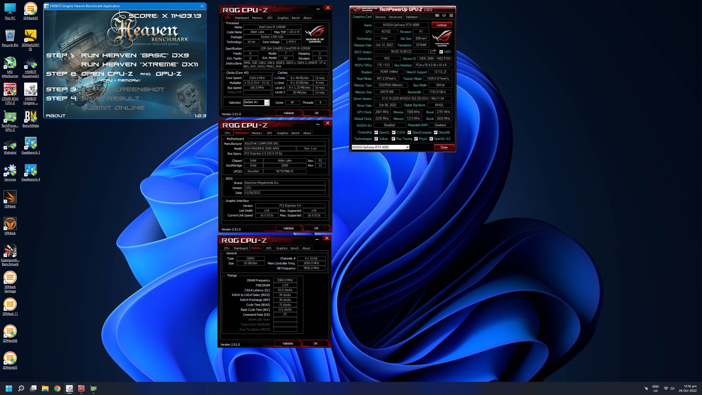Click the Lookup button in GPU-Z
Image resolution: width=702 pixels, height=395 pixels.
441,25
